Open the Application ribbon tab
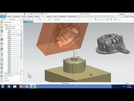This screenshot has width=134, height=101. tap(63, 17)
